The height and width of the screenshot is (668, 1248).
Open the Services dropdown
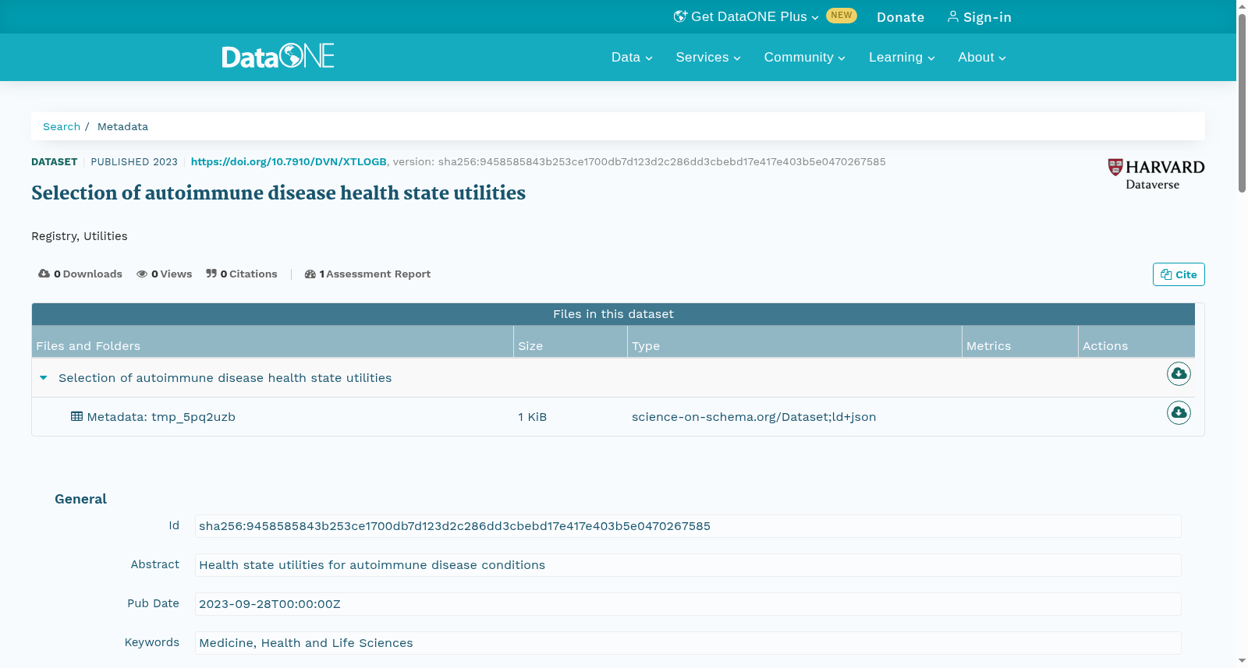pos(708,57)
